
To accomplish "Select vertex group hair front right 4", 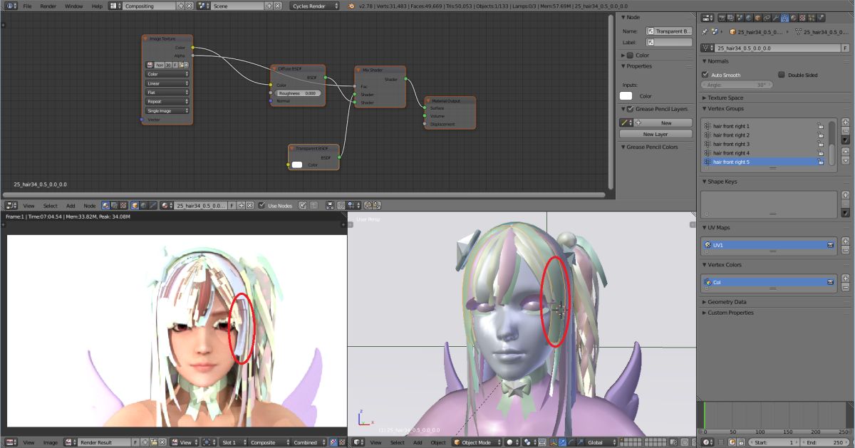I will (x=759, y=152).
